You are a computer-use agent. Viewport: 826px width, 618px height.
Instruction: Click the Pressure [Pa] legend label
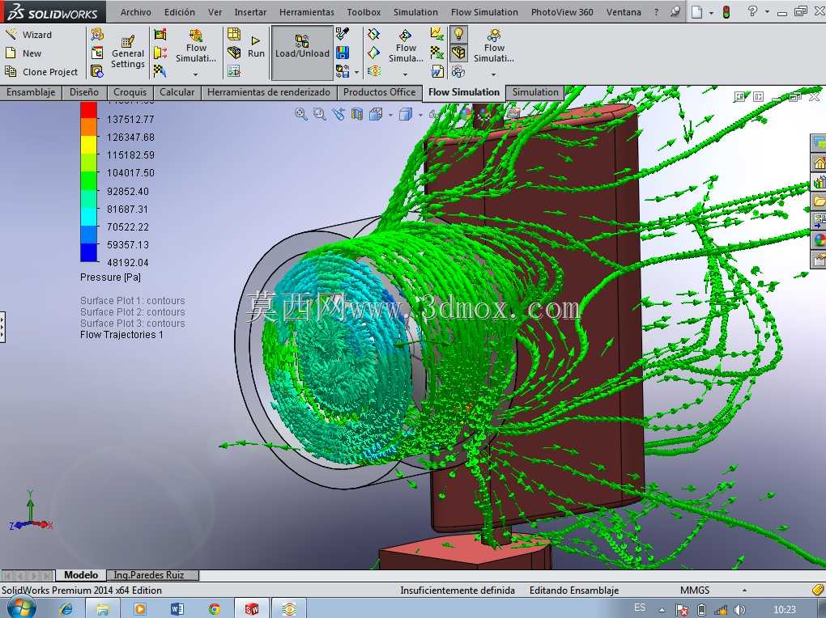111,277
